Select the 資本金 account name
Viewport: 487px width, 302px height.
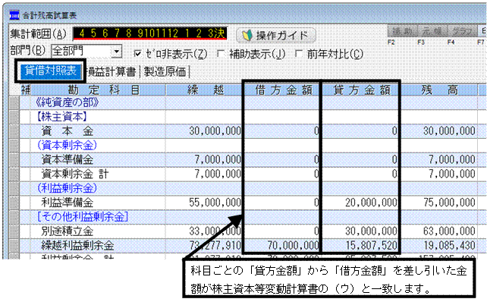[x=68, y=131]
